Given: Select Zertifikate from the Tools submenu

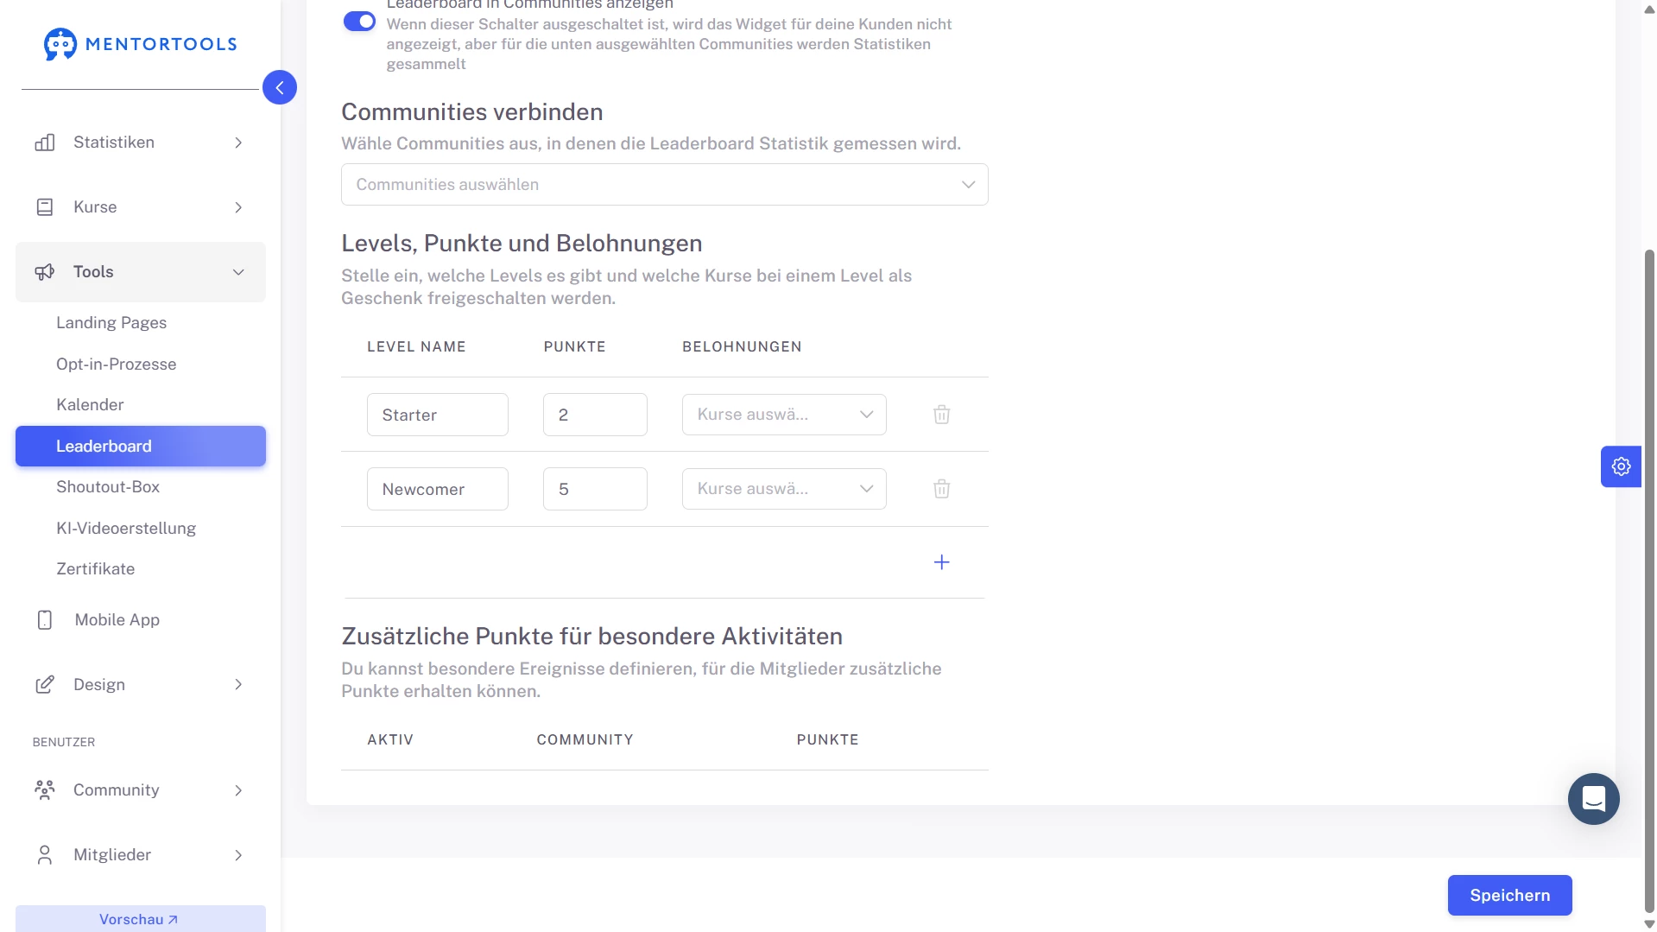Looking at the screenshot, I should [x=95, y=569].
